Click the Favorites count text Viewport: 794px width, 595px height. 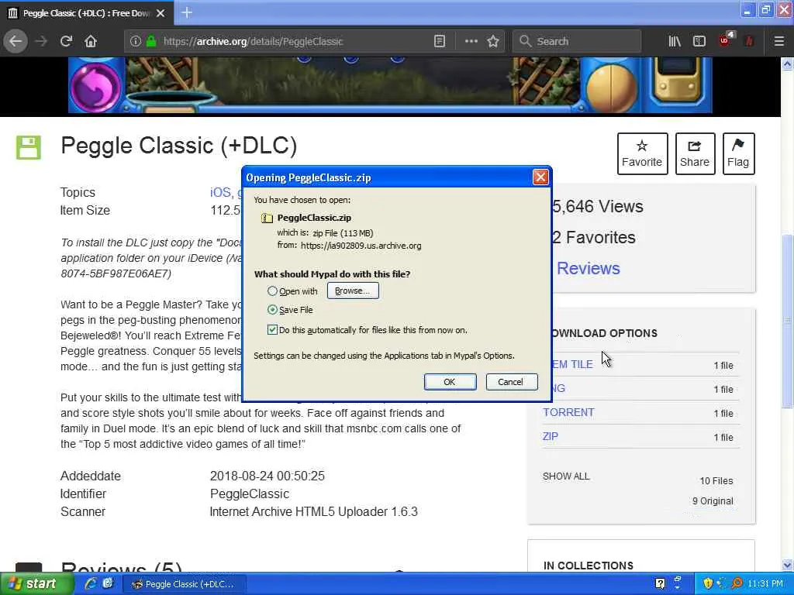click(593, 237)
